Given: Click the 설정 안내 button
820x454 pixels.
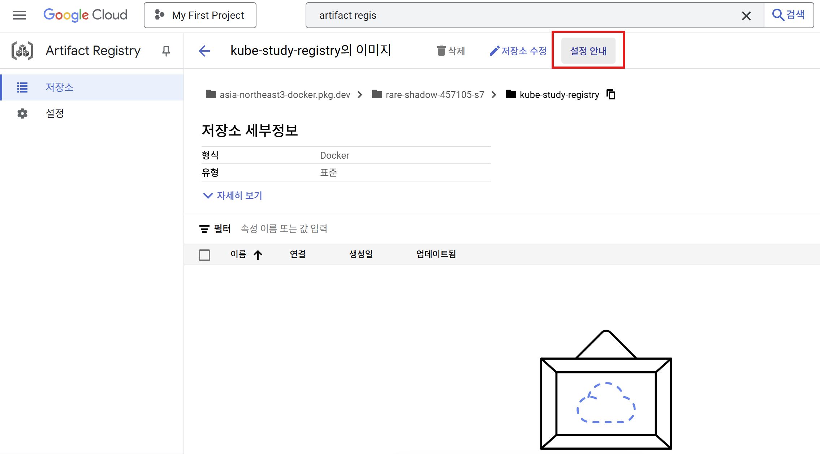Looking at the screenshot, I should pos(588,51).
